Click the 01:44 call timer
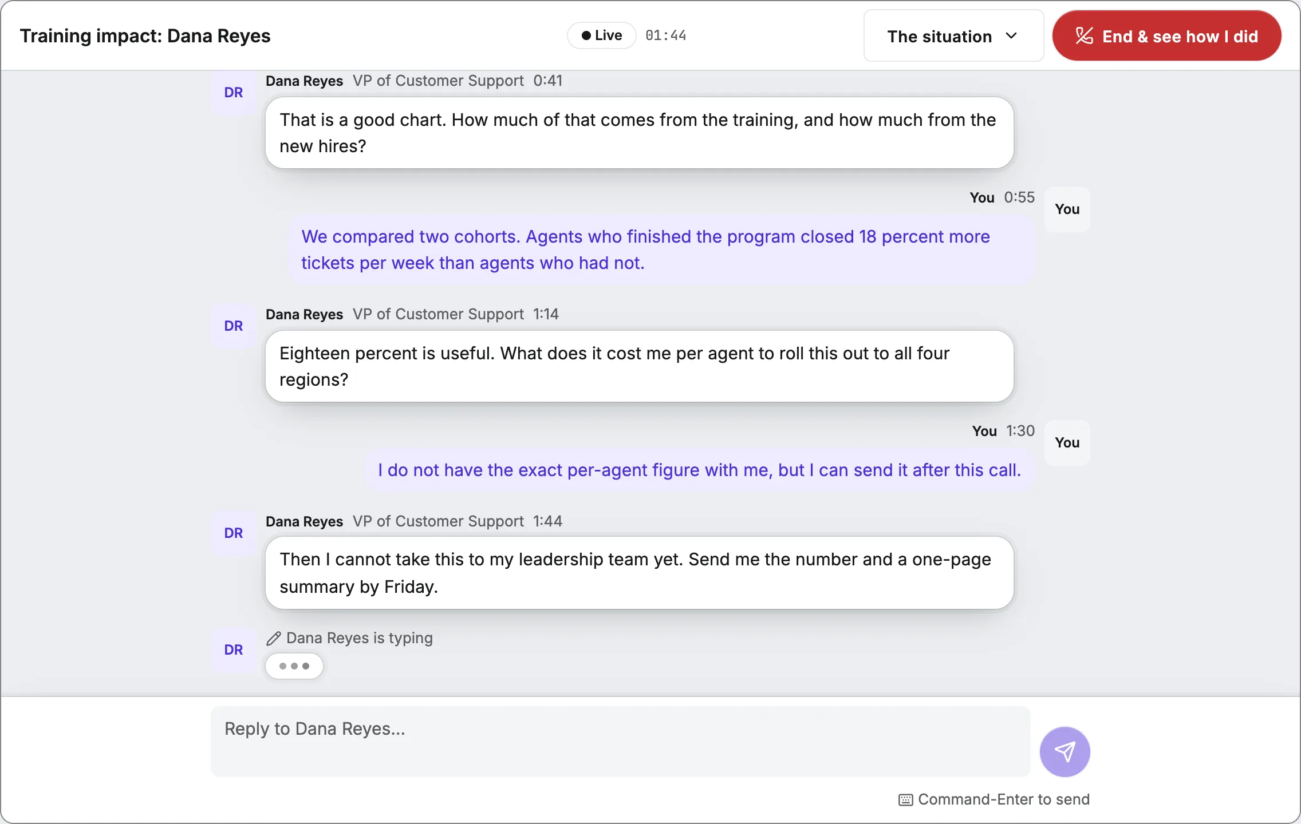Viewport: 1301px width, 824px height. tap(666, 35)
